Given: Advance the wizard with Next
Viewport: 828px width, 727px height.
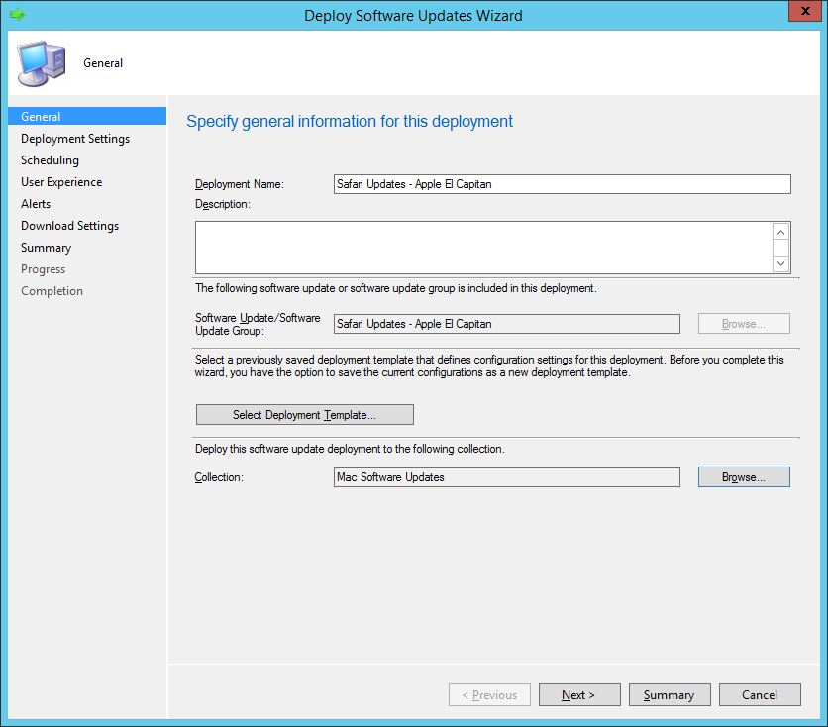Looking at the screenshot, I should pyautogui.click(x=579, y=694).
